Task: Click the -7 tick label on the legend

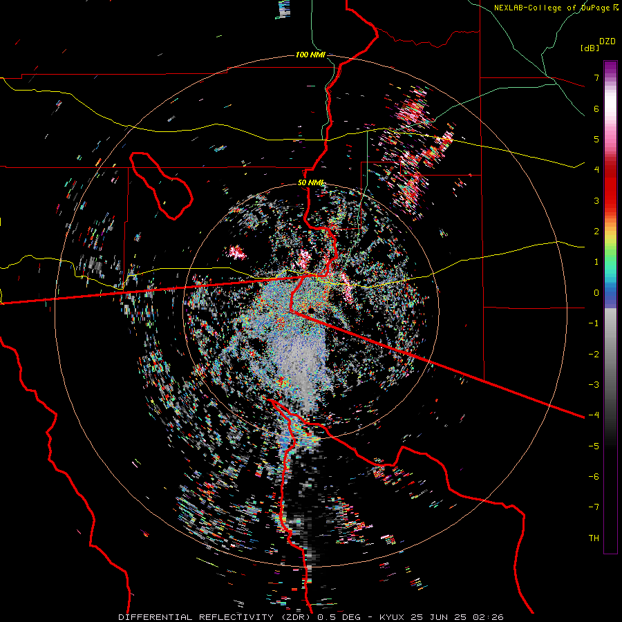Action: pyautogui.click(x=594, y=507)
